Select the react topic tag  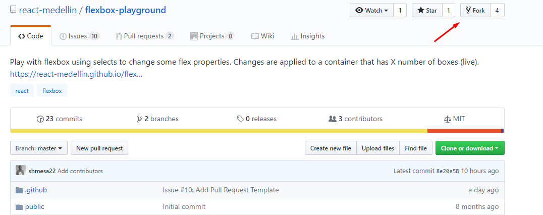click(22, 91)
